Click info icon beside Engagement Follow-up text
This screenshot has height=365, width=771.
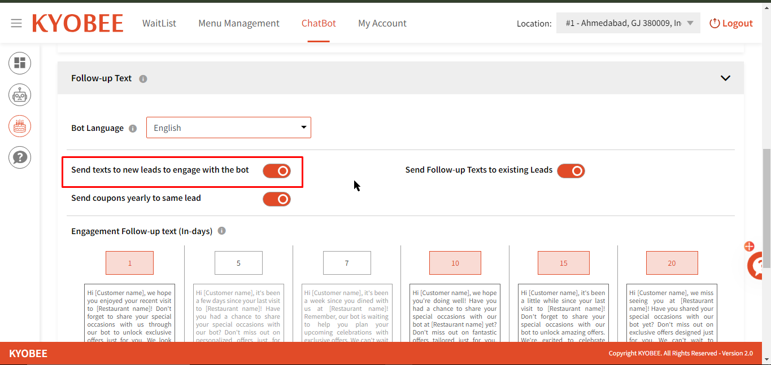[x=222, y=231]
